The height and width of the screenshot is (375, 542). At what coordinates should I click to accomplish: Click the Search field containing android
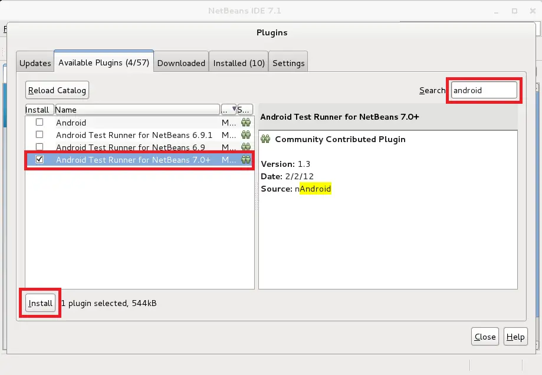484,90
